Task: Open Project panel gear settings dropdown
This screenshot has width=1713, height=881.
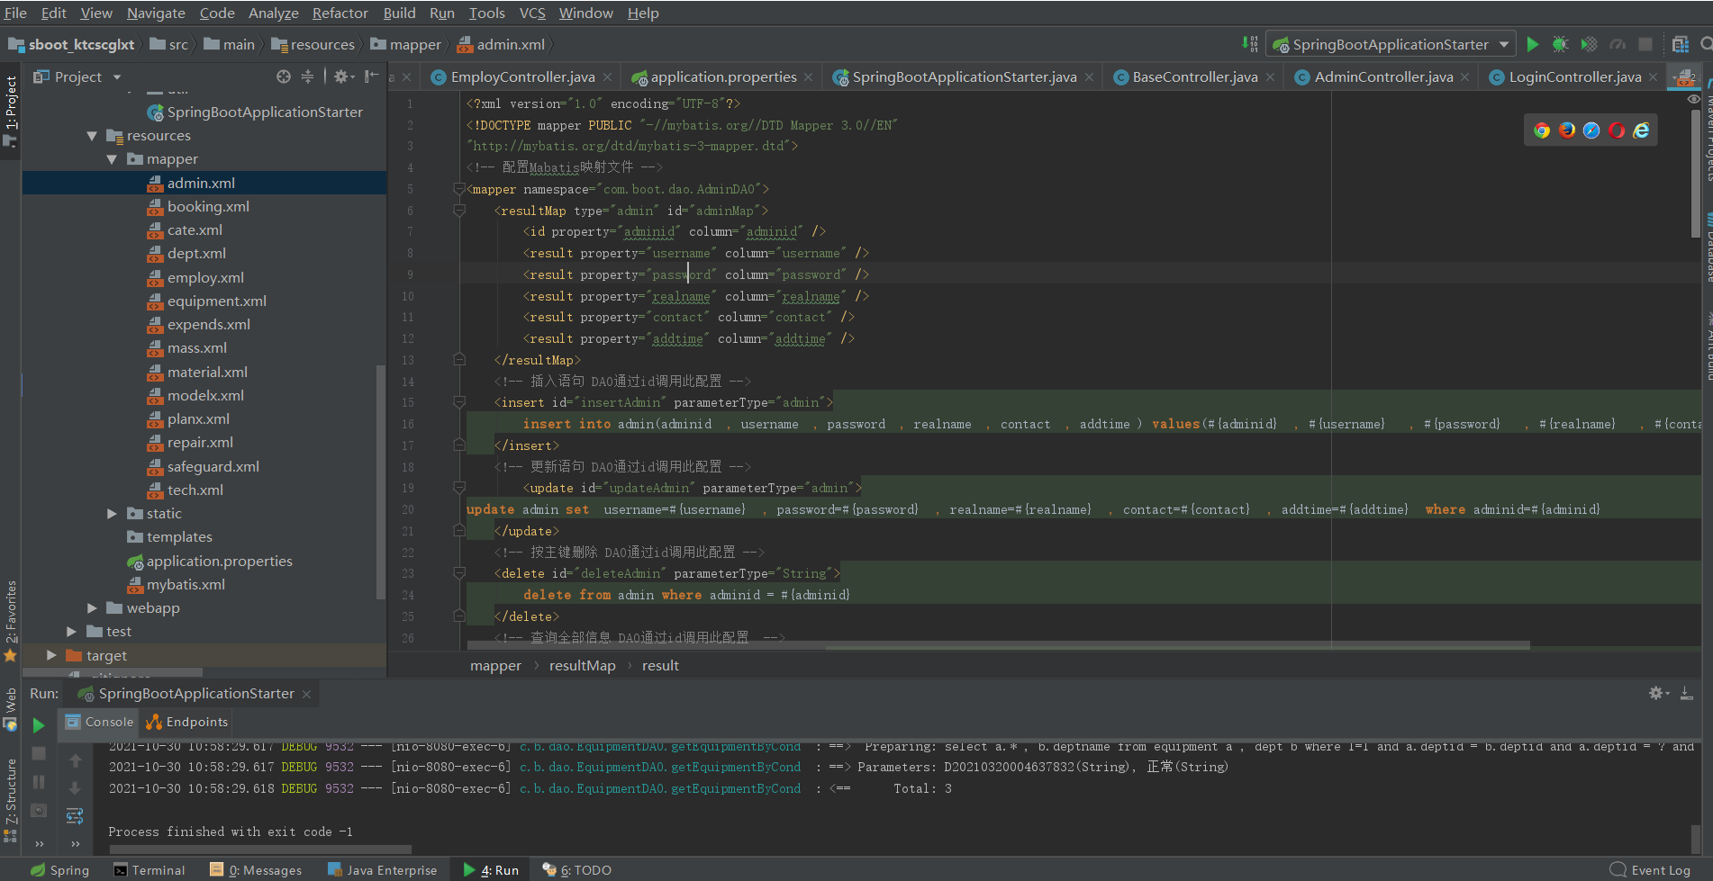Action: point(344,76)
